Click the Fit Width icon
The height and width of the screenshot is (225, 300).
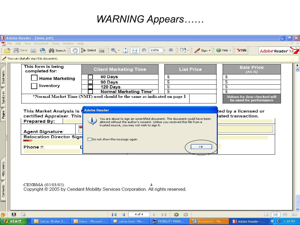pos(135,50)
